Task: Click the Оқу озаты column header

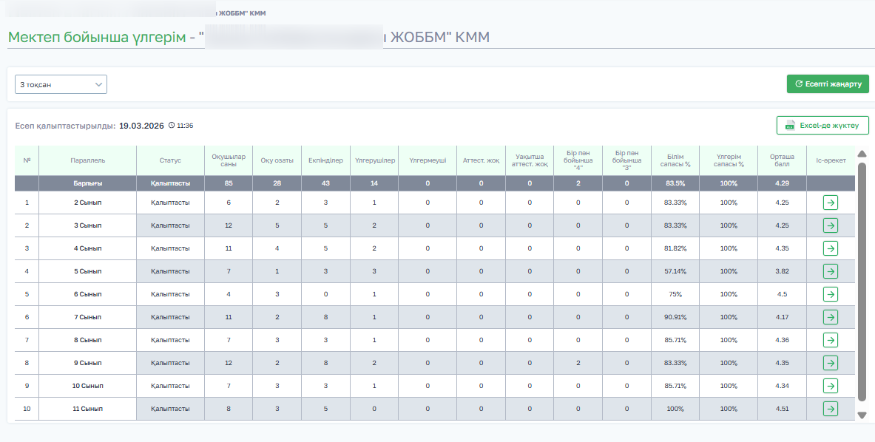Action: (277, 160)
